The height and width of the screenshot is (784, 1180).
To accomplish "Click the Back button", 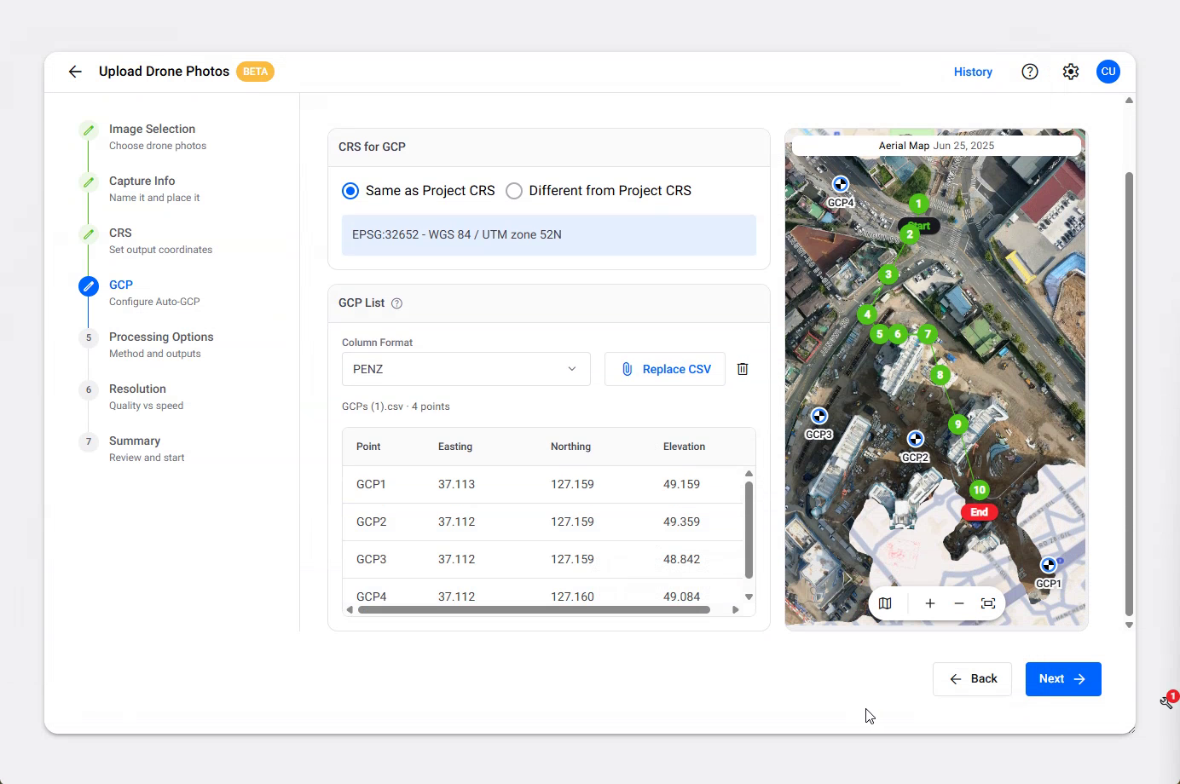I will 972,679.
